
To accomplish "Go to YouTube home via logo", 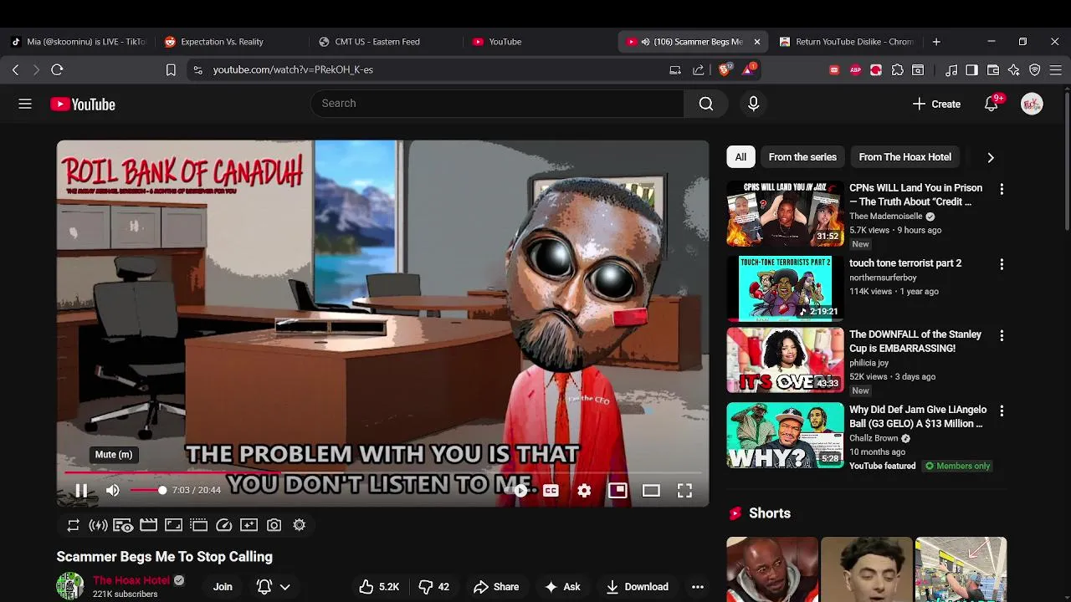I will [x=83, y=105].
